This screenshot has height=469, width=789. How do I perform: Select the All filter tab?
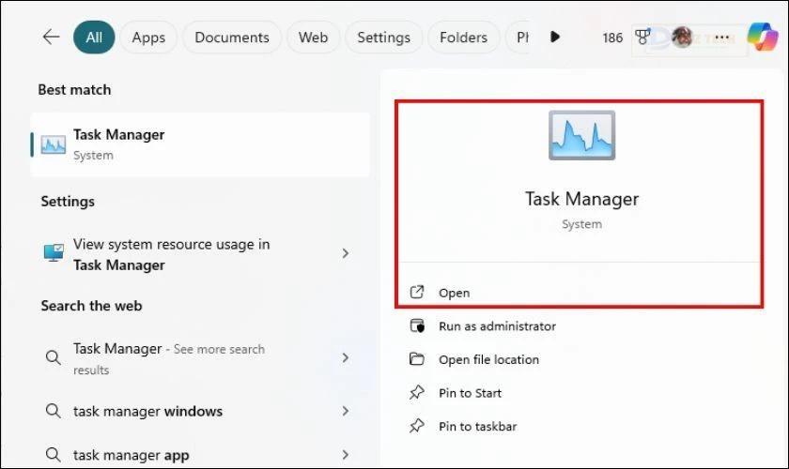point(94,38)
